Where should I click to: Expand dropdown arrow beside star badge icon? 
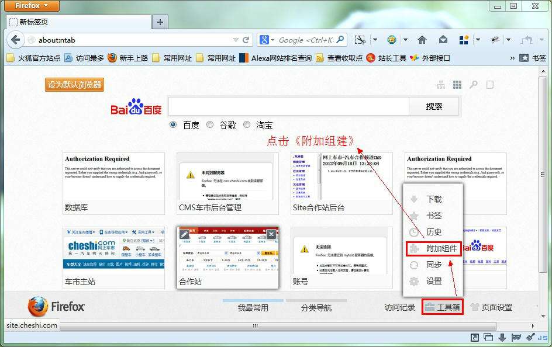click(406, 40)
